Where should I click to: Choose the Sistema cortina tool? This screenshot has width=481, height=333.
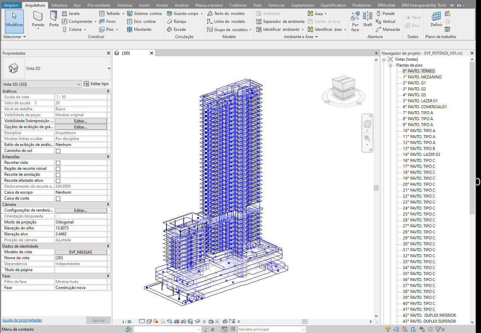point(145,14)
